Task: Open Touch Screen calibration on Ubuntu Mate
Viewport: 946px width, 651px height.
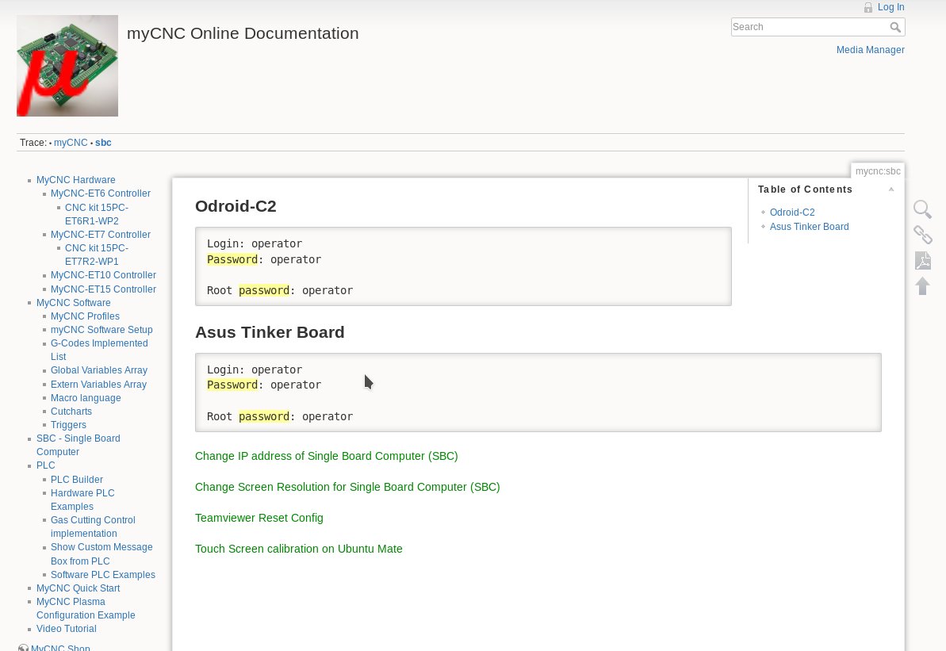Action: 298,549
